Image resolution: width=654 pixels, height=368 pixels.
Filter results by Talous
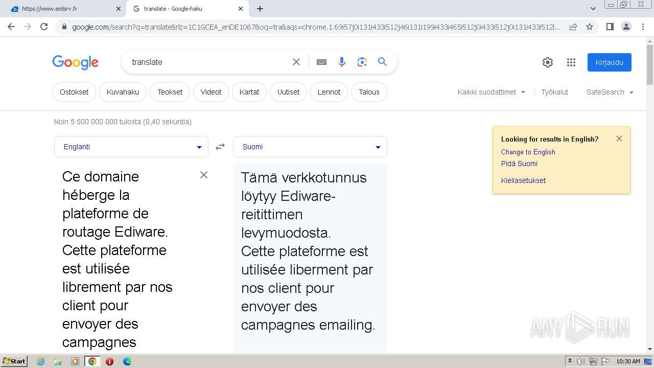tap(369, 92)
